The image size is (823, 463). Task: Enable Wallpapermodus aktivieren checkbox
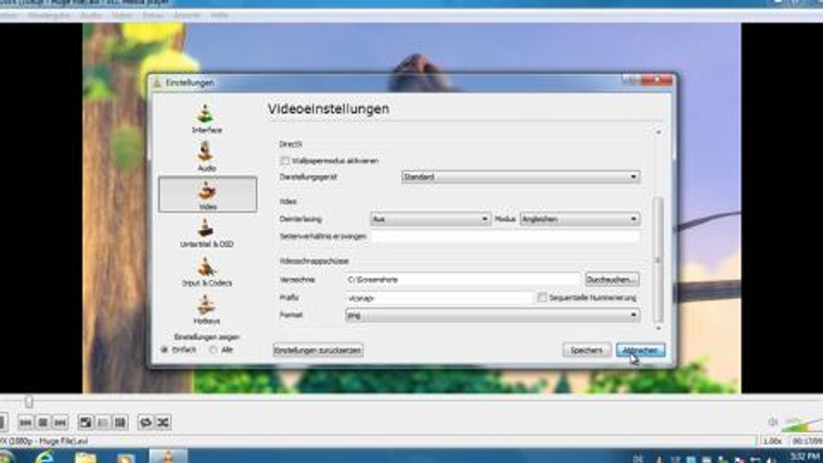point(285,160)
